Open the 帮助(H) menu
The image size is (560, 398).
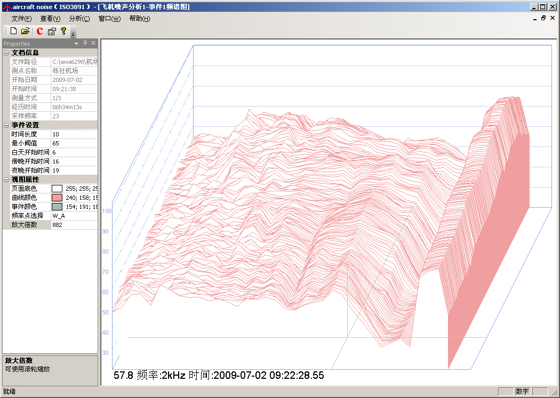[139, 19]
